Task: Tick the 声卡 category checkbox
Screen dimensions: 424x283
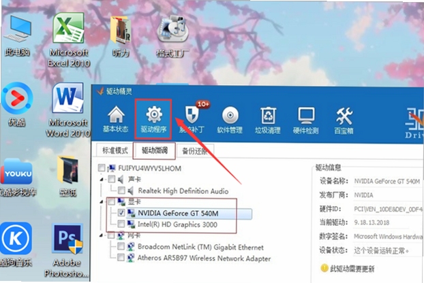Action: tap(112, 179)
